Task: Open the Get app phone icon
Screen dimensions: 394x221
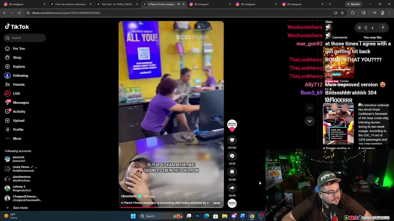Action: (366, 28)
